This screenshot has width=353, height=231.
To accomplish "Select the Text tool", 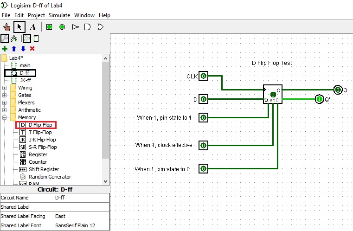I will tap(32, 27).
